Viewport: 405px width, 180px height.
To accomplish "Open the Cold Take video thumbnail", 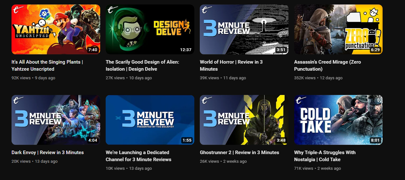I will point(338,120).
